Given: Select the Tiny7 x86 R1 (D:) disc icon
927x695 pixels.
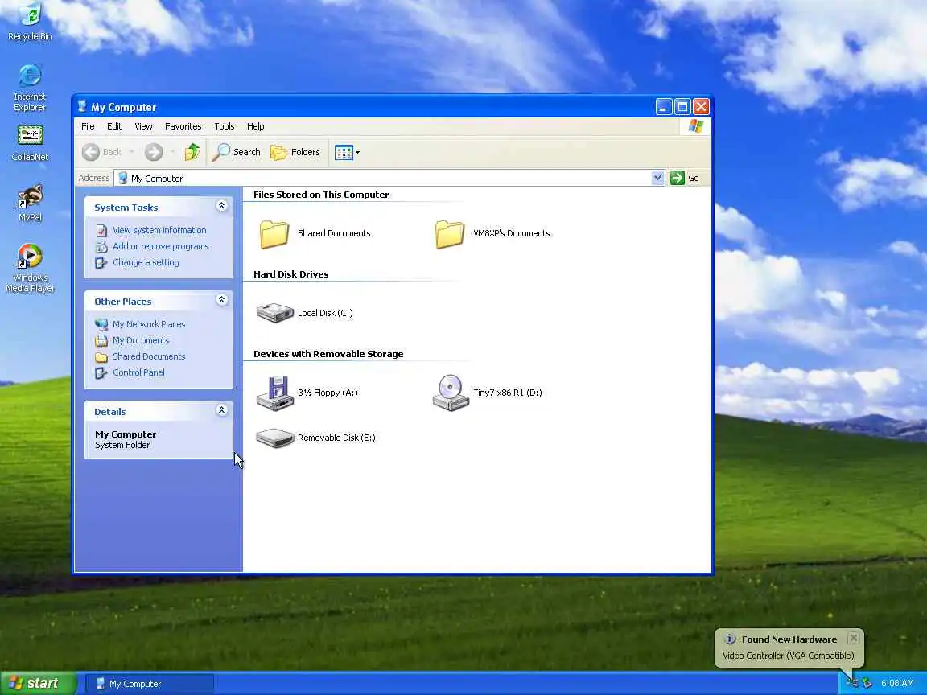Looking at the screenshot, I should (451, 393).
